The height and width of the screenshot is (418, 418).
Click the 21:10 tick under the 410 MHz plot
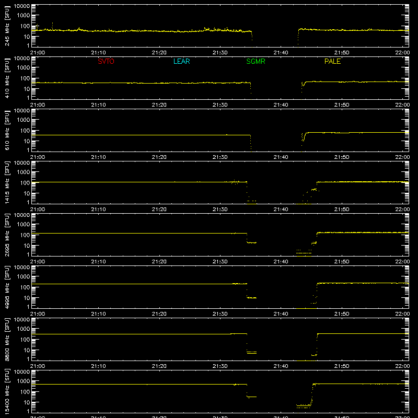coord(98,105)
